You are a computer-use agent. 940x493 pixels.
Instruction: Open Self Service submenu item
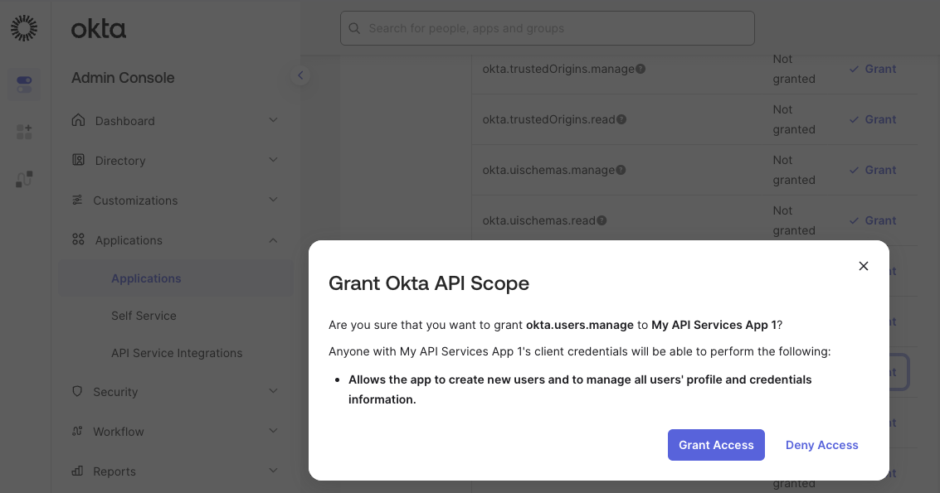pyautogui.click(x=144, y=316)
